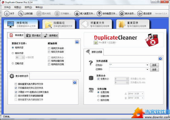Click the app icon in title bar

click(x=3, y=2)
